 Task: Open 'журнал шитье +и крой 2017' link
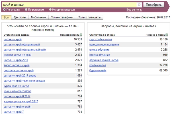click(21, 101)
